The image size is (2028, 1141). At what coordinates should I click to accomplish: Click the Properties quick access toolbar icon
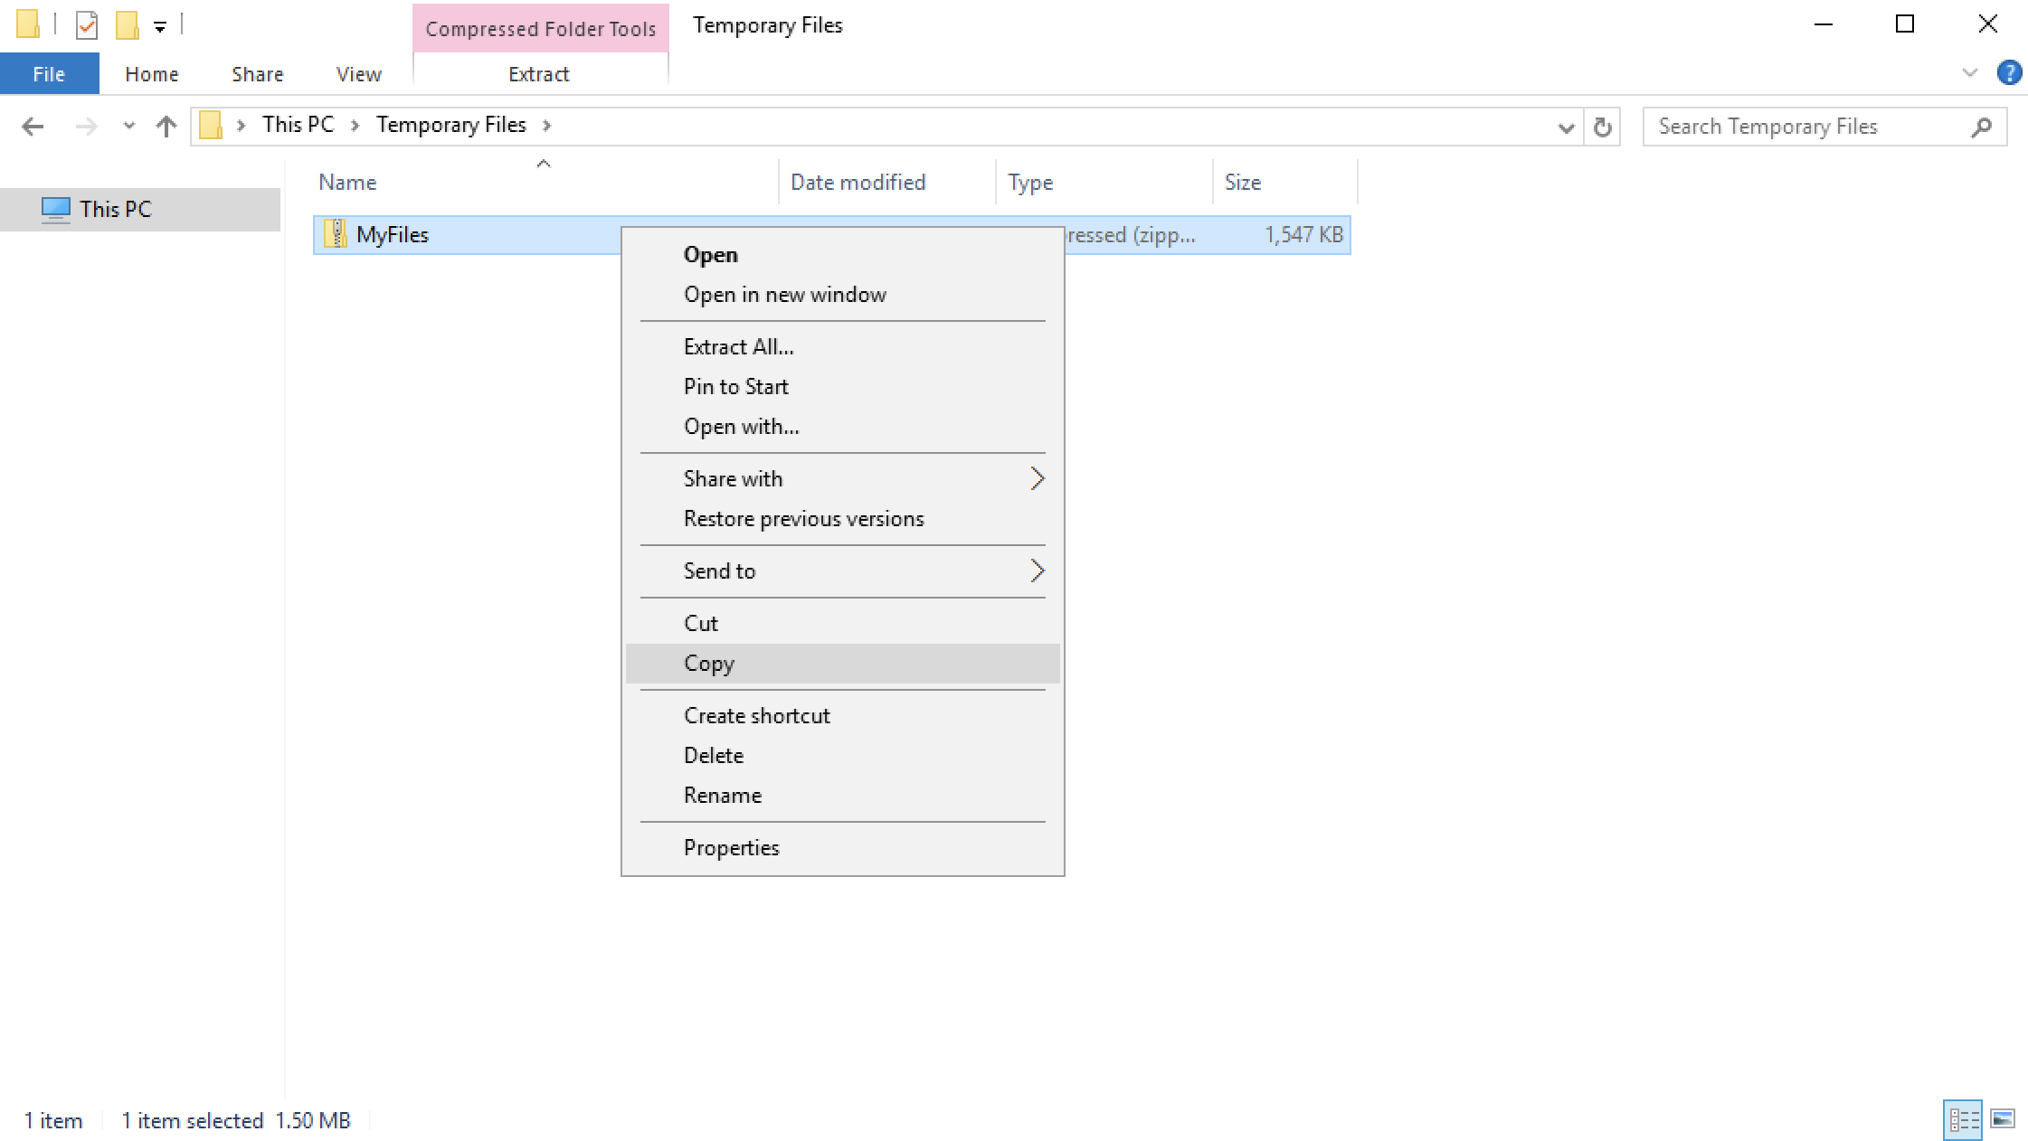tap(87, 25)
